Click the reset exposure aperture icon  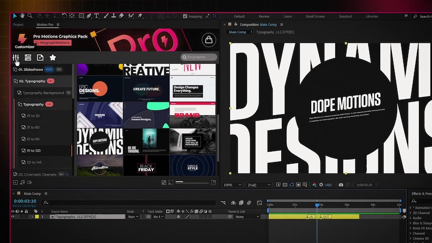321,185
